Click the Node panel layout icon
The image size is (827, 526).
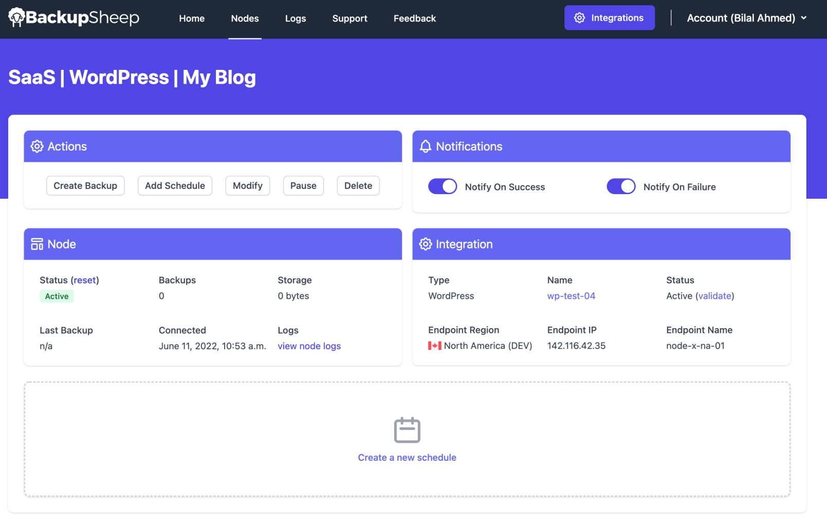pyautogui.click(x=37, y=244)
